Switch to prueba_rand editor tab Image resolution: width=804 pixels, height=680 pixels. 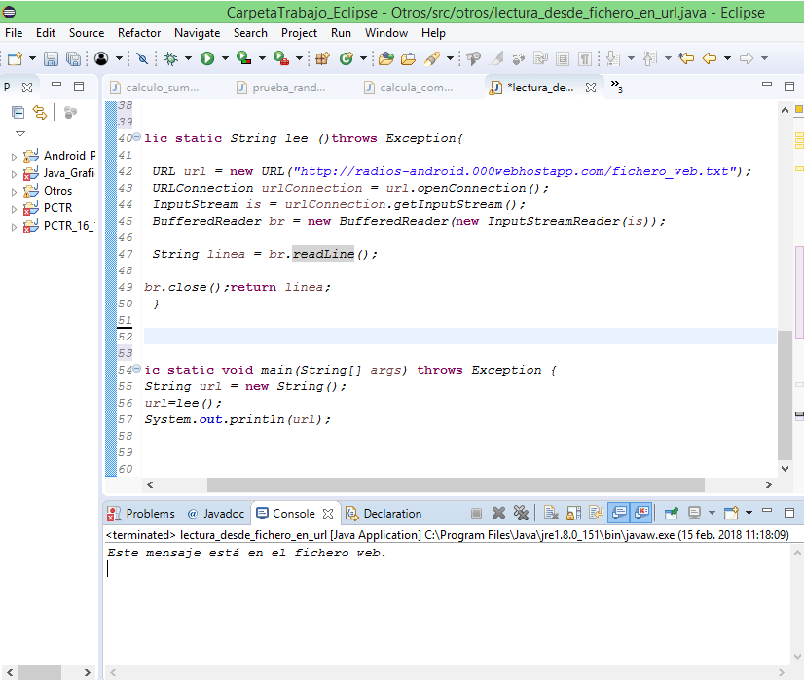pyautogui.click(x=281, y=88)
